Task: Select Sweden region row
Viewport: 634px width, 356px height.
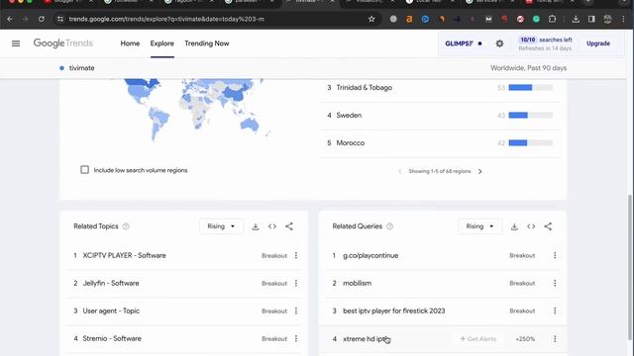Action: coord(440,116)
